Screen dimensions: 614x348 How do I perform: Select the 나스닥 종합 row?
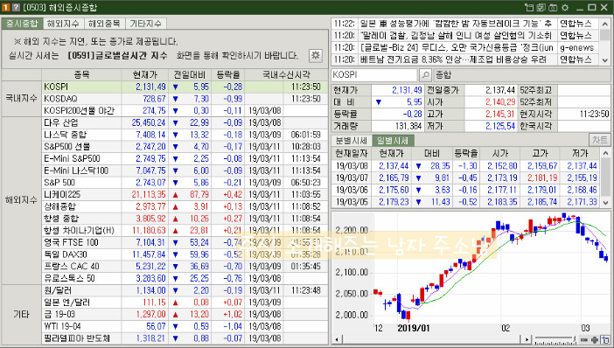[185, 135]
